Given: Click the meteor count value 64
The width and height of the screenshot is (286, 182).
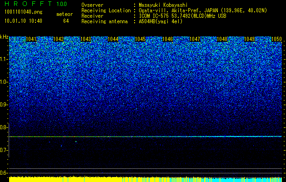Looking at the screenshot, I should pos(66,21).
